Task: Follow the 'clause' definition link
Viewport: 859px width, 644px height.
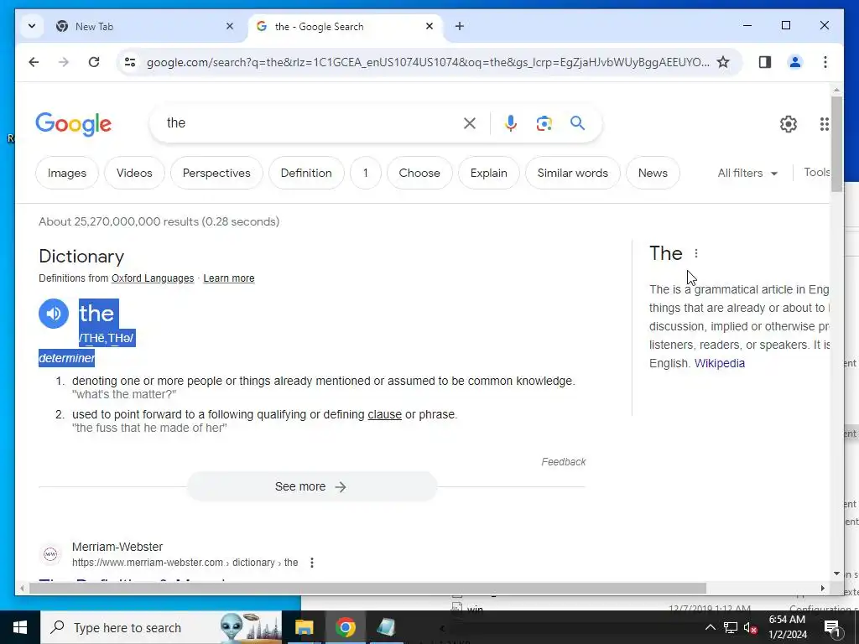Action: pyautogui.click(x=384, y=414)
